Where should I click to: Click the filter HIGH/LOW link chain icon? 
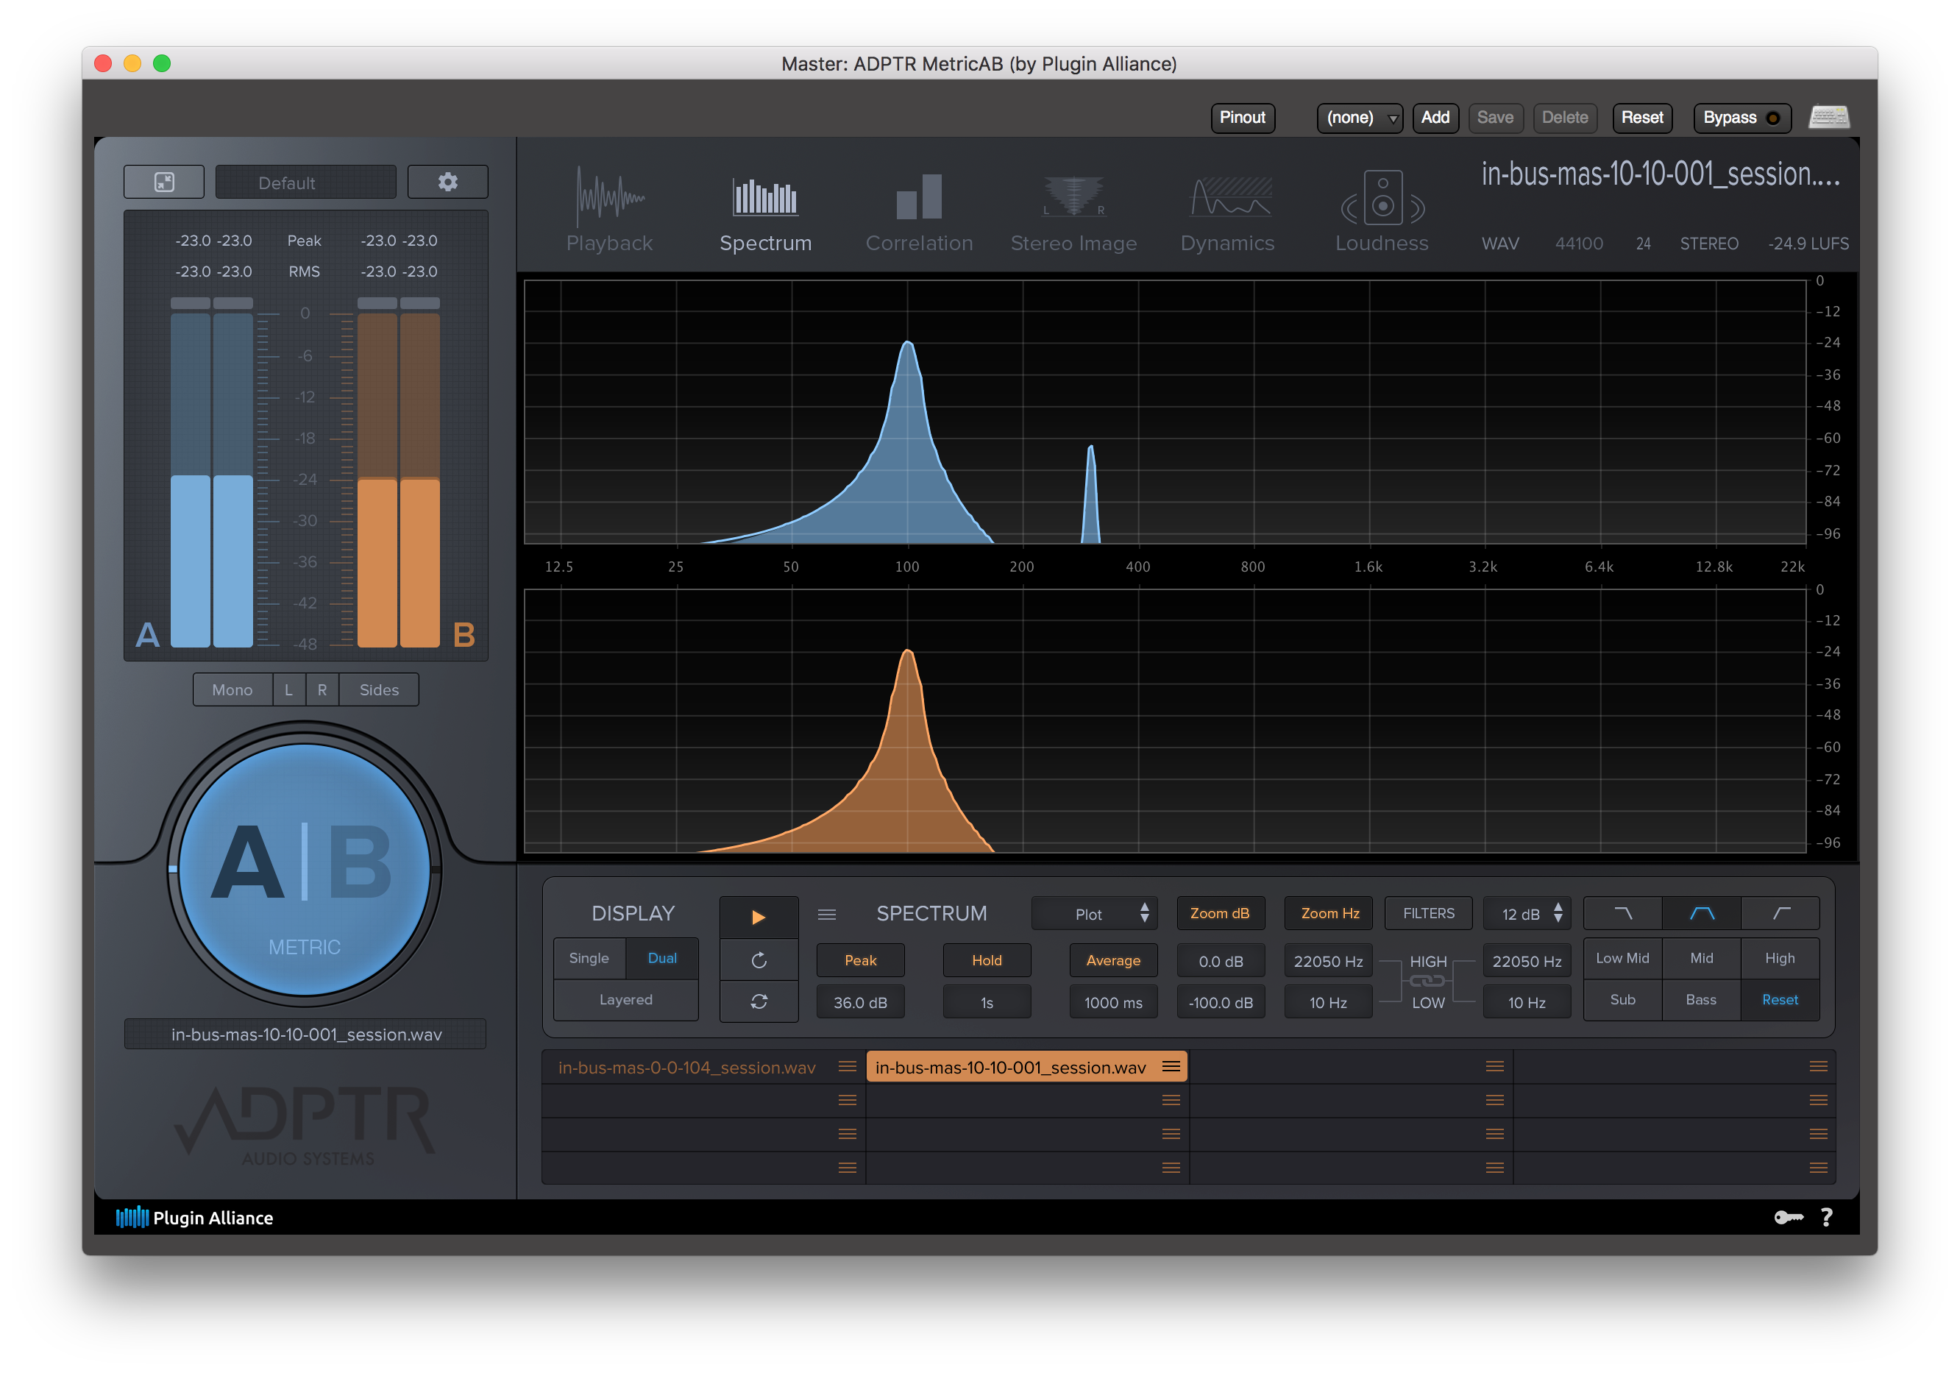pos(1427,981)
